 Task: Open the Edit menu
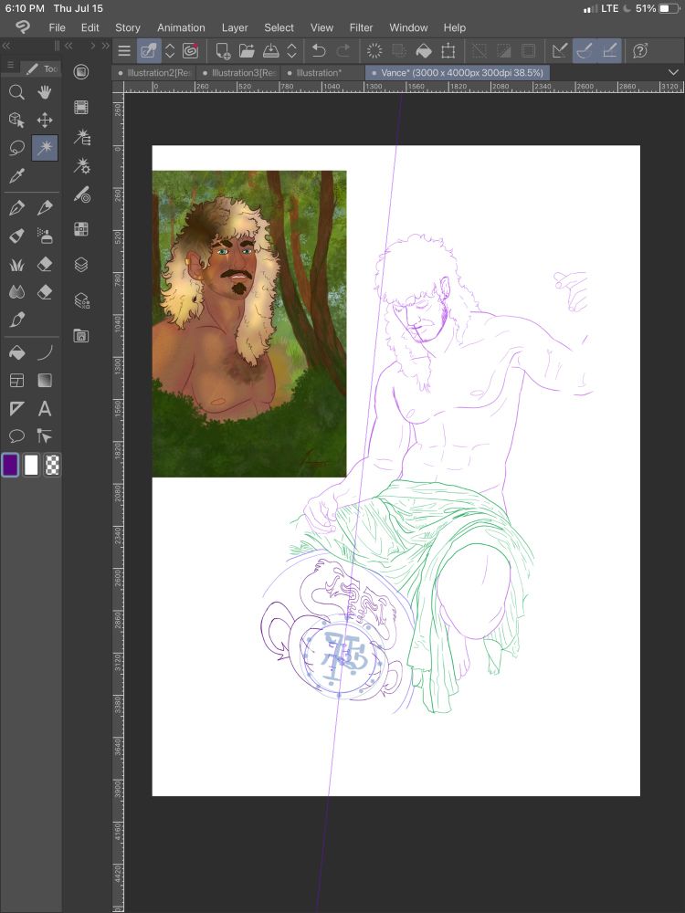(90, 27)
